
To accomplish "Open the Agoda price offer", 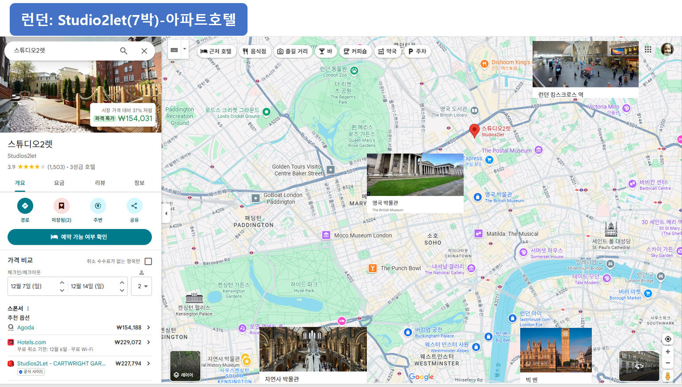I will [80, 327].
